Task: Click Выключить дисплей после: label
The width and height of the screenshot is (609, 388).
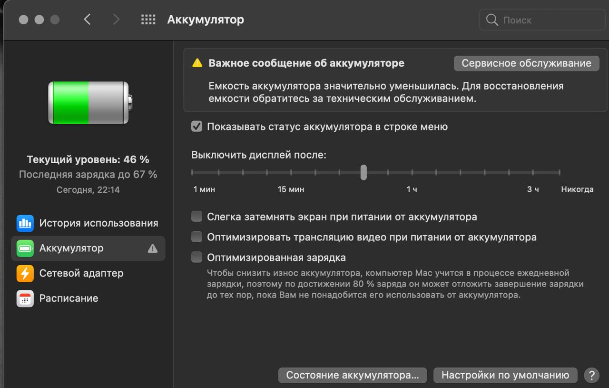Action: point(259,155)
